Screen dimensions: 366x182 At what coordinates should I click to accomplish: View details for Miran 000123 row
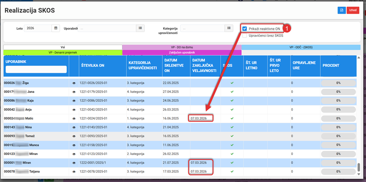click(x=74, y=154)
